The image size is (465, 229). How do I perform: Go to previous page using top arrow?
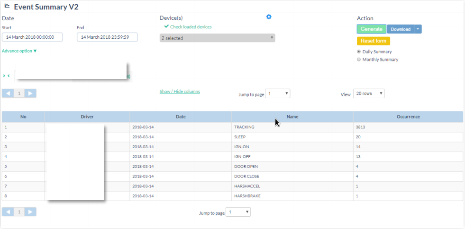tap(8, 93)
